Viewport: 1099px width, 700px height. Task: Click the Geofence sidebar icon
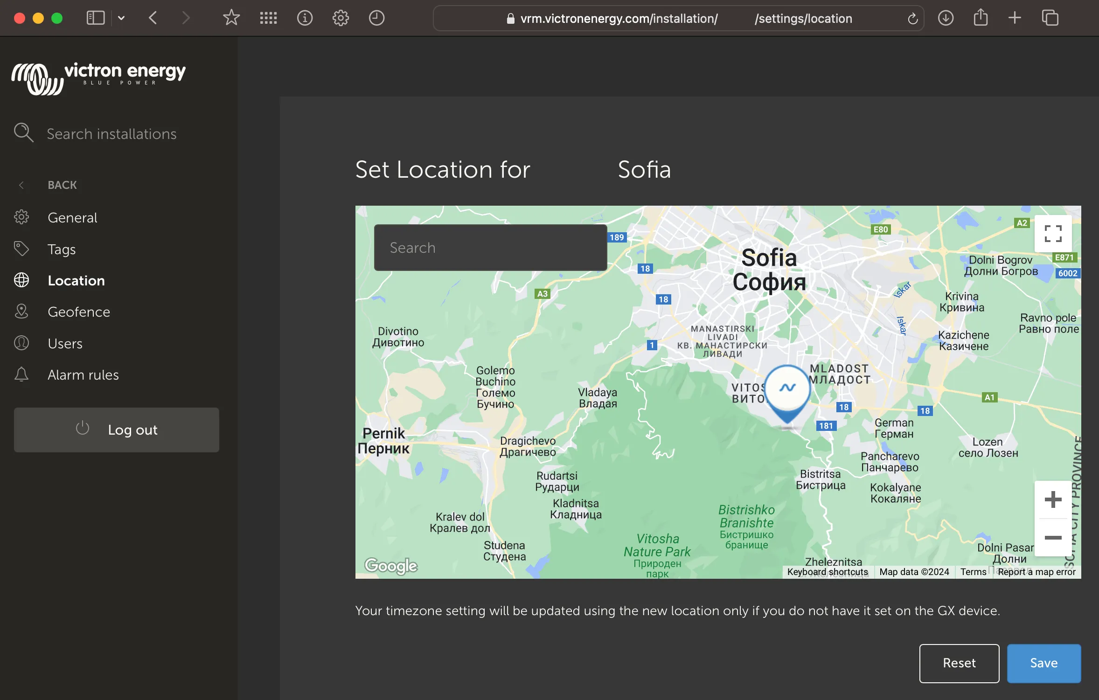[x=21, y=312]
